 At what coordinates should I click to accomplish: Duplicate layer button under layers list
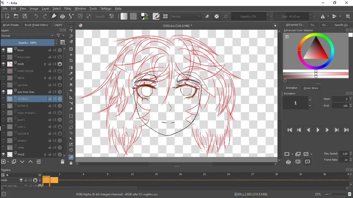pos(14,162)
